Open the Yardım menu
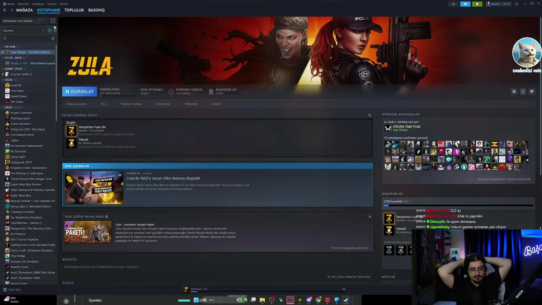Image resolution: width=542 pixels, height=305 pixels. coord(64,4)
